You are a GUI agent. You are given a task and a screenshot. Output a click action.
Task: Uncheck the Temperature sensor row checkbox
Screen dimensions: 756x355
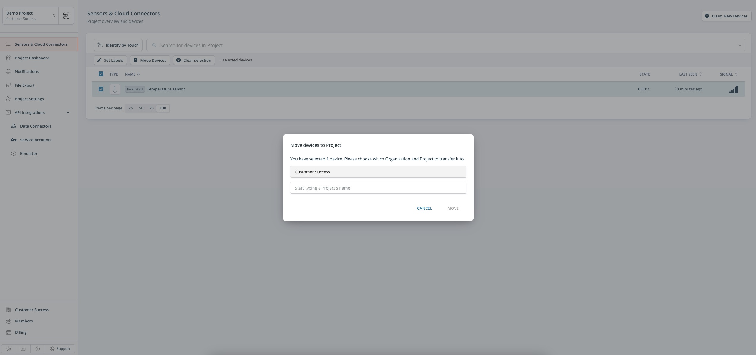click(x=101, y=89)
